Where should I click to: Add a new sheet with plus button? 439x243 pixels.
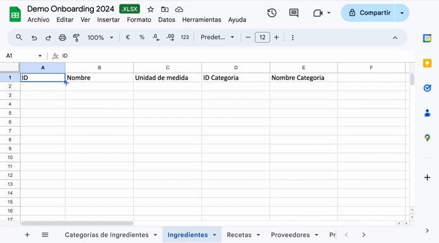pos(27,235)
